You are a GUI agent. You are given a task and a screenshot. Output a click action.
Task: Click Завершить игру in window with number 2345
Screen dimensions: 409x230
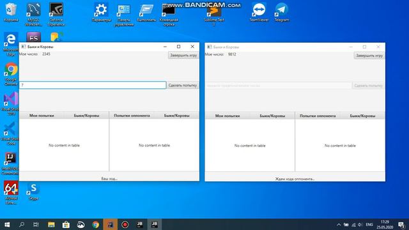(x=183, y=56)
